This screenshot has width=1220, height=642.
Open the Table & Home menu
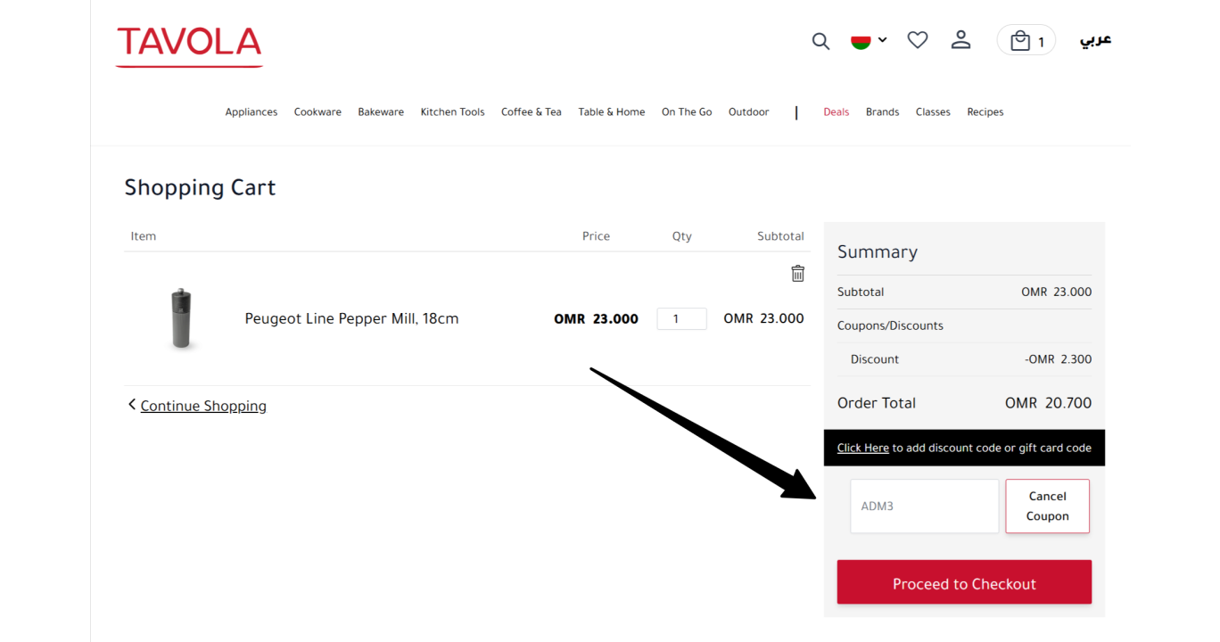[x=612, y=112]
